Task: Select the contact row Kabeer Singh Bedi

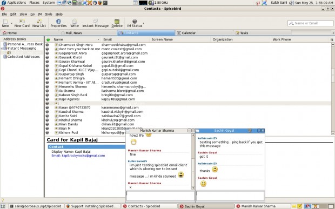Action: coord(188,95)
